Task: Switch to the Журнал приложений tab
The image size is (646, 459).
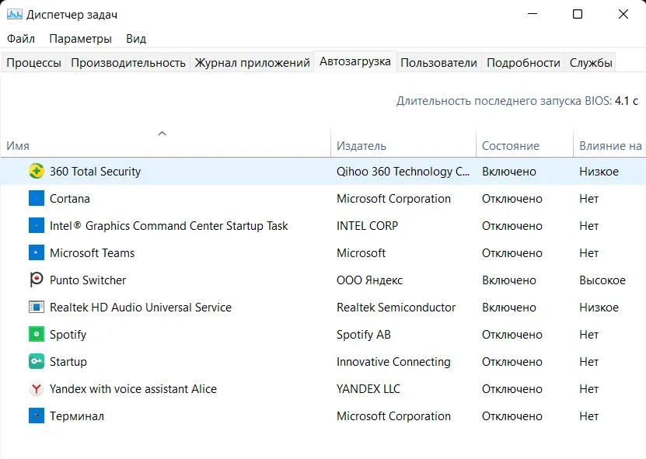Action: [x=252, y=63]
